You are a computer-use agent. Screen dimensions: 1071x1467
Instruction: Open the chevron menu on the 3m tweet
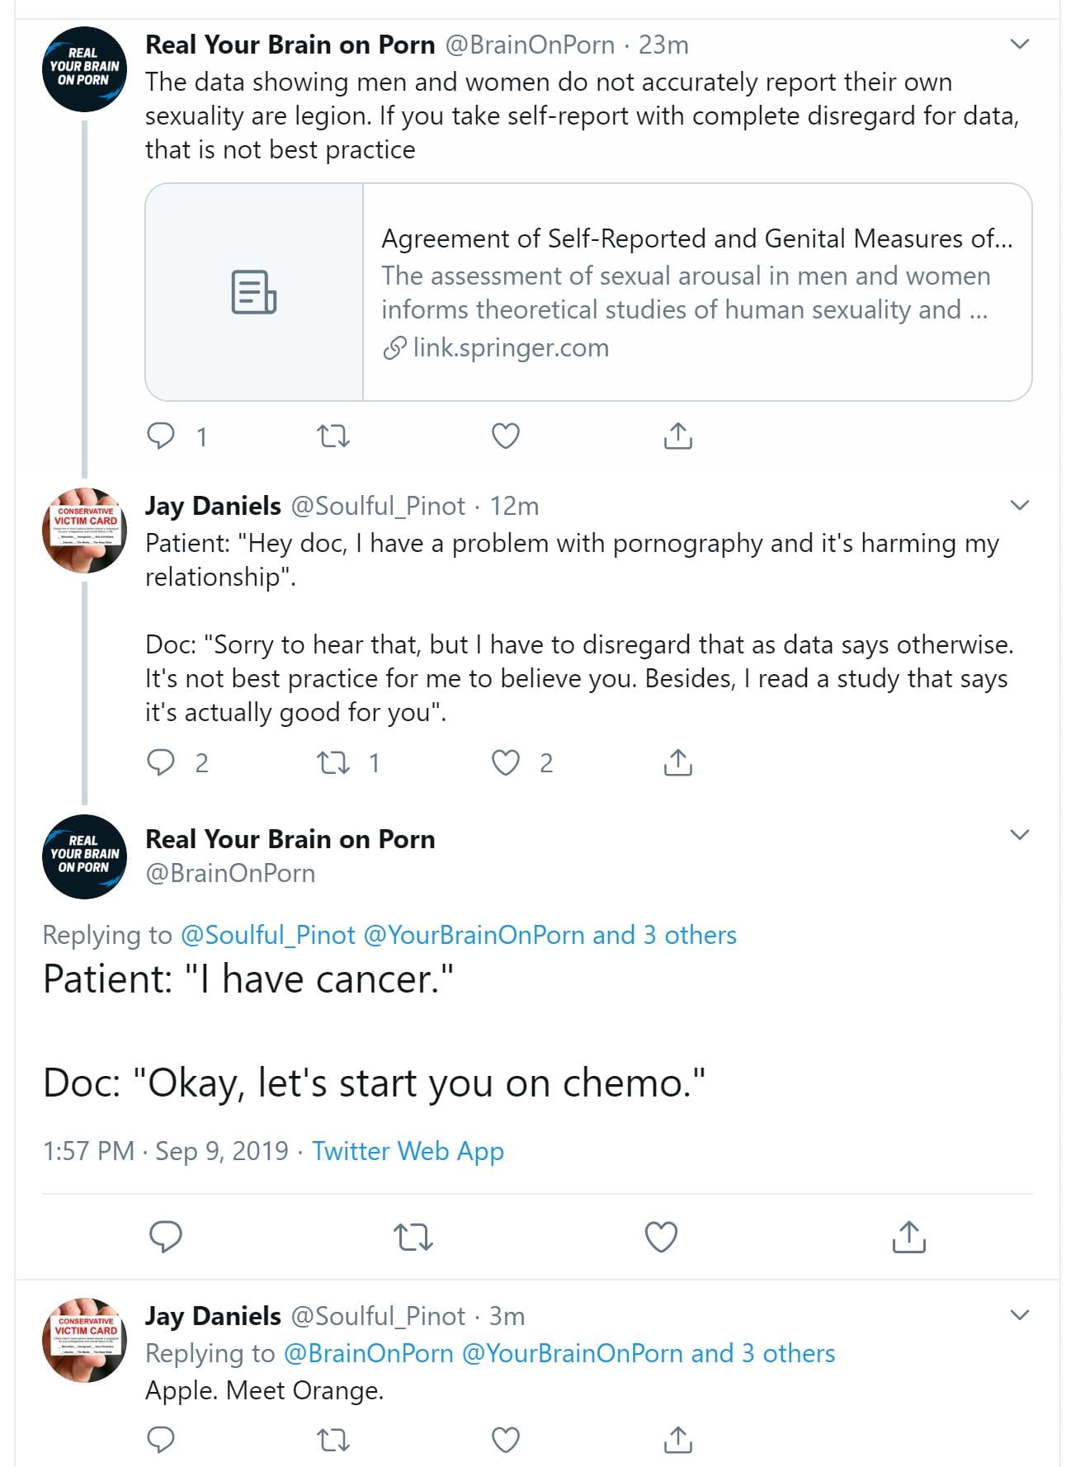point(1020,1315)
